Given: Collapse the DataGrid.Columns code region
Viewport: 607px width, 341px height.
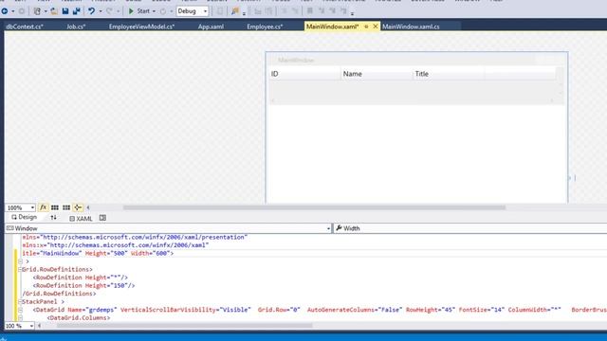Looking at the screenshot, I should [20, 318].
